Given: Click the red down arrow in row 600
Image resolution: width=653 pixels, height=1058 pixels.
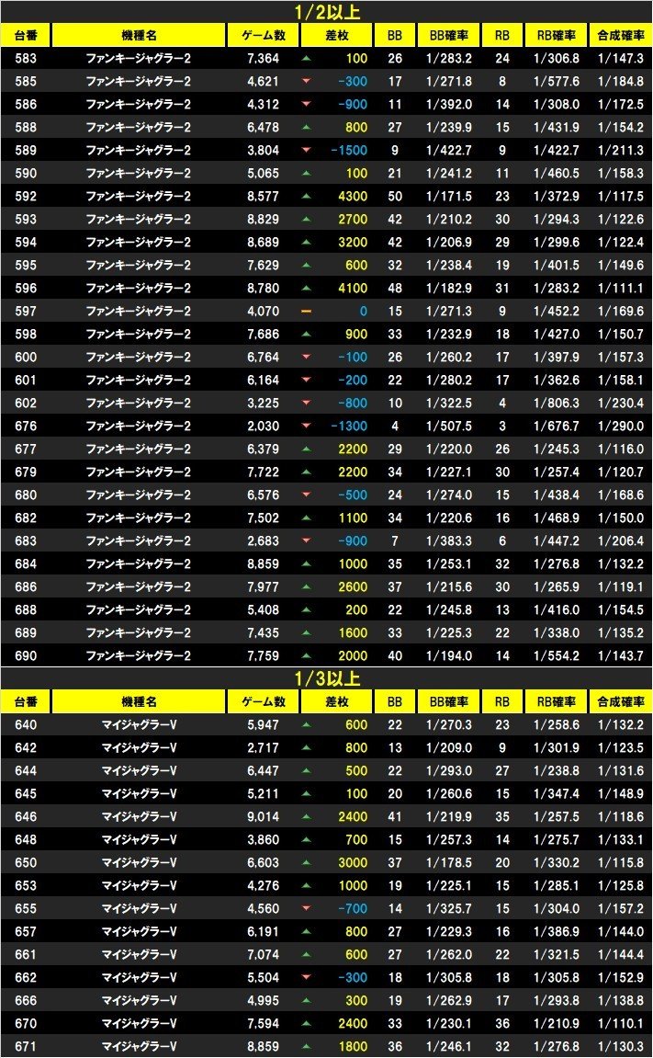Looking at the screenshot, I should coord(307,357).
